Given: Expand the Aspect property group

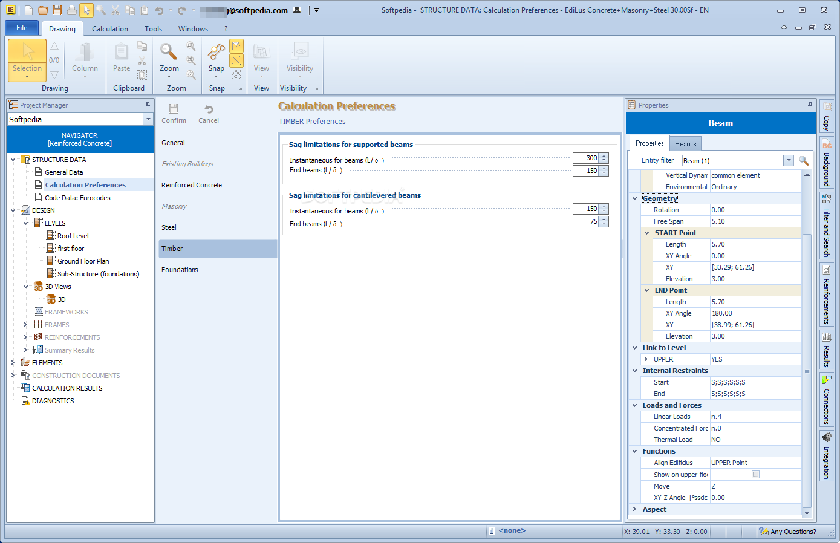Looking at the screenshot, I should tap(634, 509).
